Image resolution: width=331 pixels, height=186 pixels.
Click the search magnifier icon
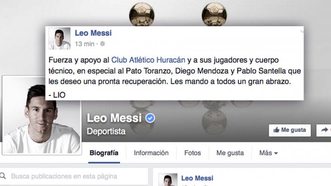pyautogui.click(x=3, y=176)
